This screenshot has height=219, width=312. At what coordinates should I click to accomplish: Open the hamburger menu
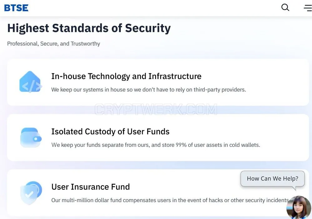point(308,8)
